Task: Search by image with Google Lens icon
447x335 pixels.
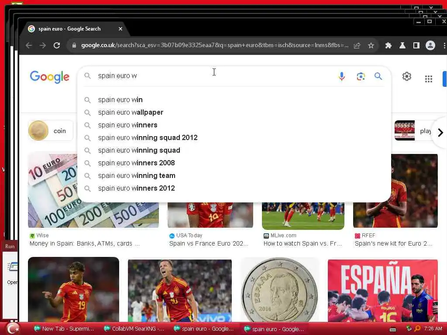Action: pos(361,76)
